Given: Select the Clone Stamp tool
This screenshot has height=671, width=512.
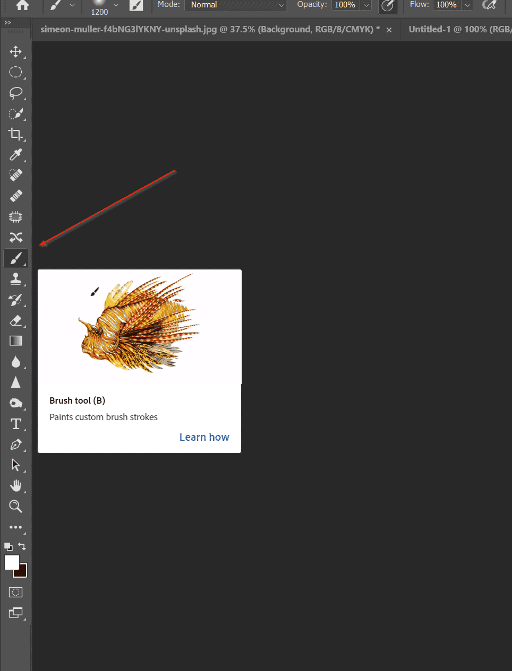Looking at the screenshot, I should [x=15, y=279].
